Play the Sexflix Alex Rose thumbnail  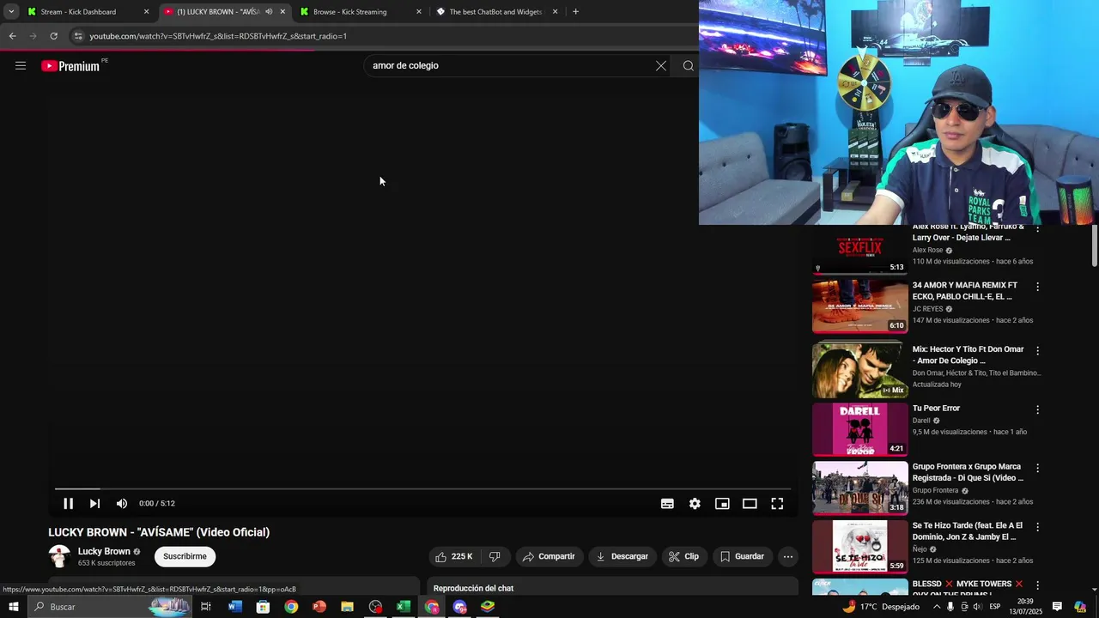[859, 250]
